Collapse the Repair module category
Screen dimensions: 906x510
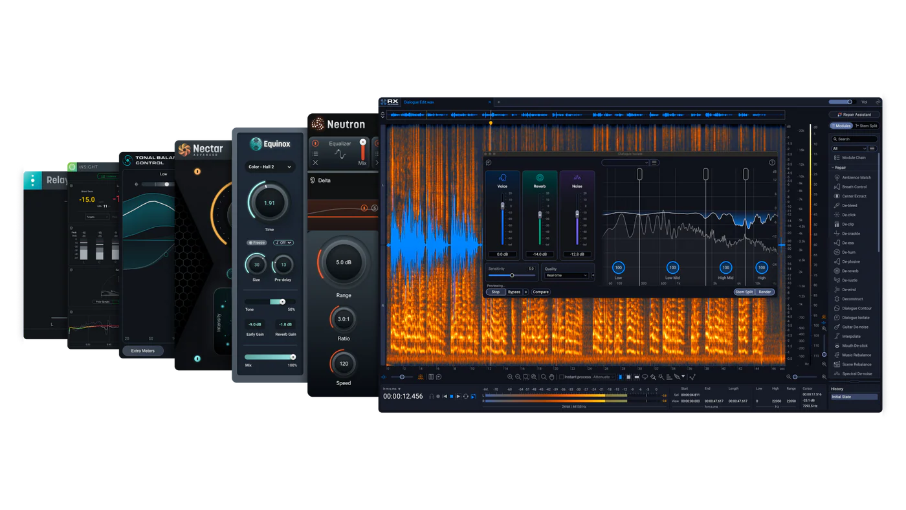pyautogui.click(x=834, y=168)
